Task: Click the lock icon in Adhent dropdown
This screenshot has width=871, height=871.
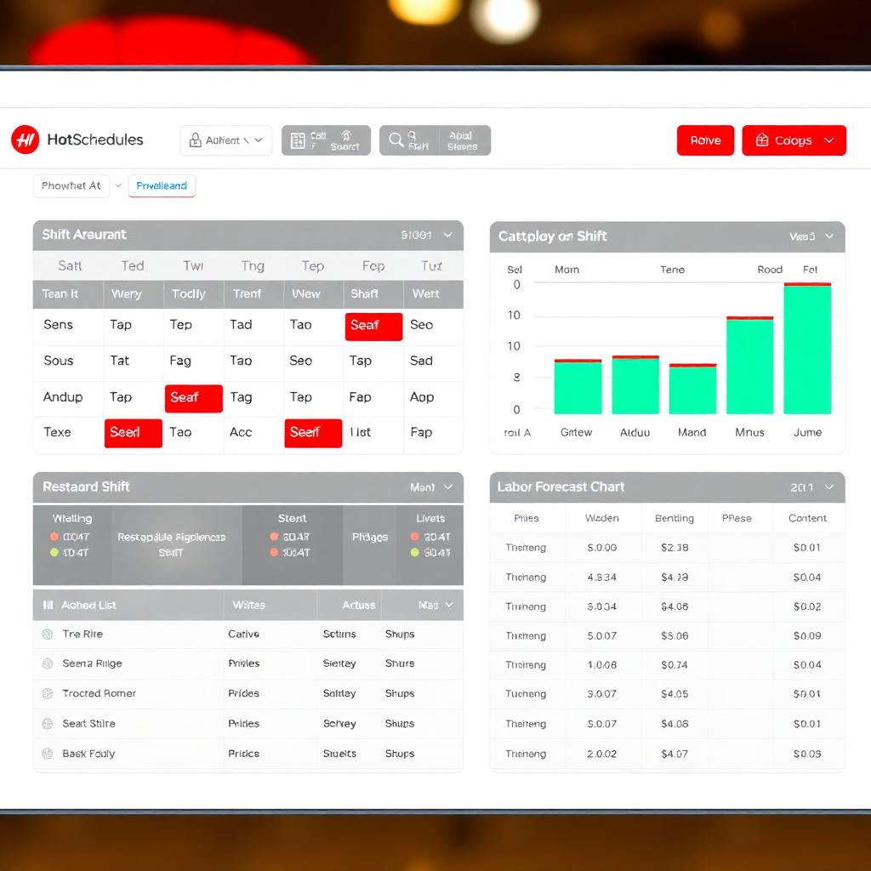Action: (195, 140)
